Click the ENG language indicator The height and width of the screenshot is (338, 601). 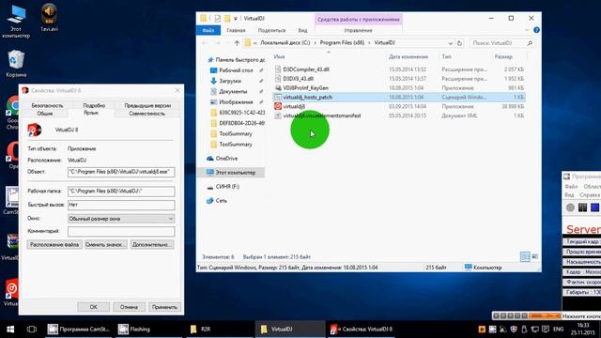[559, 330]
